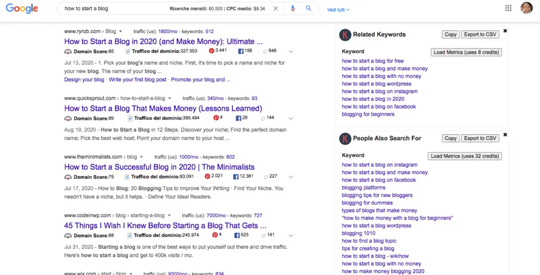Copy the People Also Search For list
Image resolution: width=540 pixels, height=275 pixels.
click(x=450, y=138)
